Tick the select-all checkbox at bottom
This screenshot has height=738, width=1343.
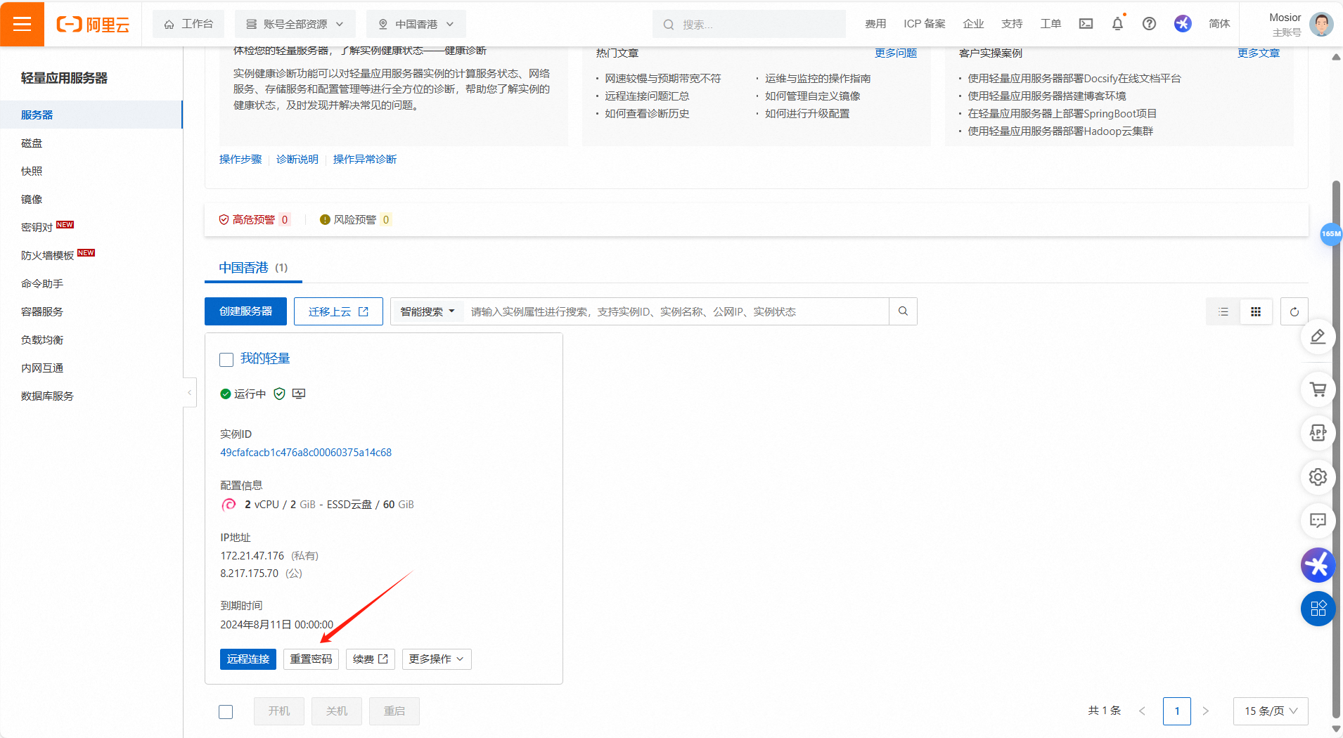click(226, 712)
